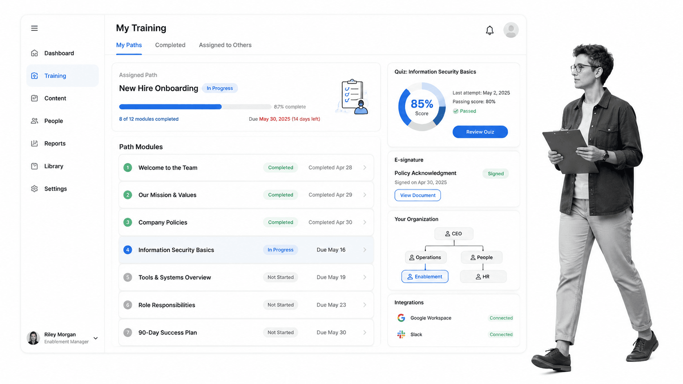Switch to the Completed tab

coord(170,45)
